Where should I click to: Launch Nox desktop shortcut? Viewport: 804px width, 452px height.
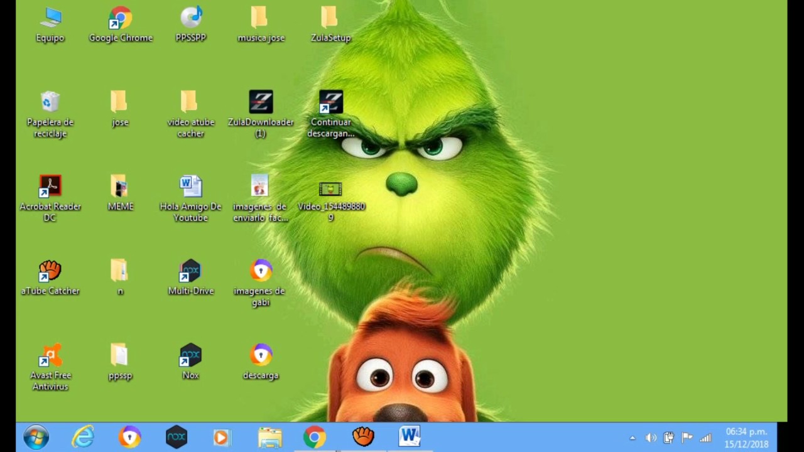point(190,362)
